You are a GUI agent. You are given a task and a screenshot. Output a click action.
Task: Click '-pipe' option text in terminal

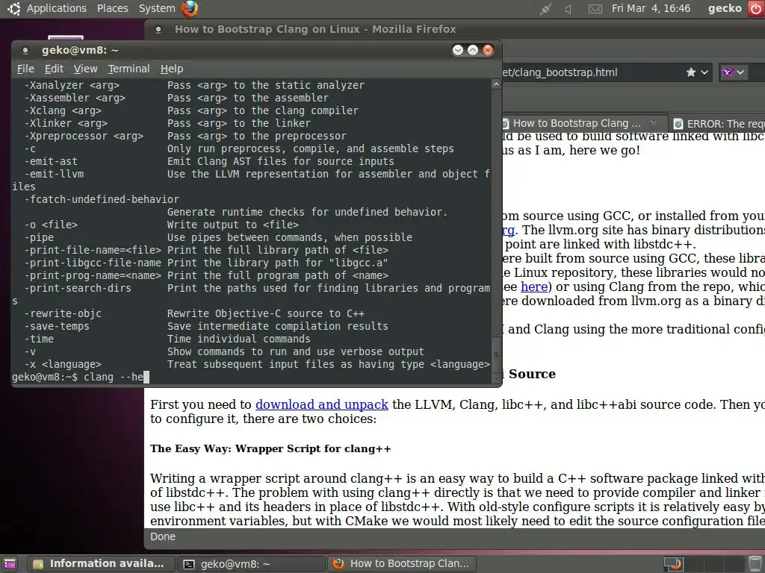39,237
